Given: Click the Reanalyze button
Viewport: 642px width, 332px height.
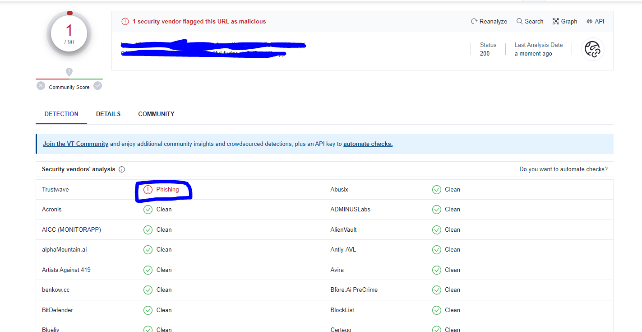Looking at the screenshot, I should point(489,21).
